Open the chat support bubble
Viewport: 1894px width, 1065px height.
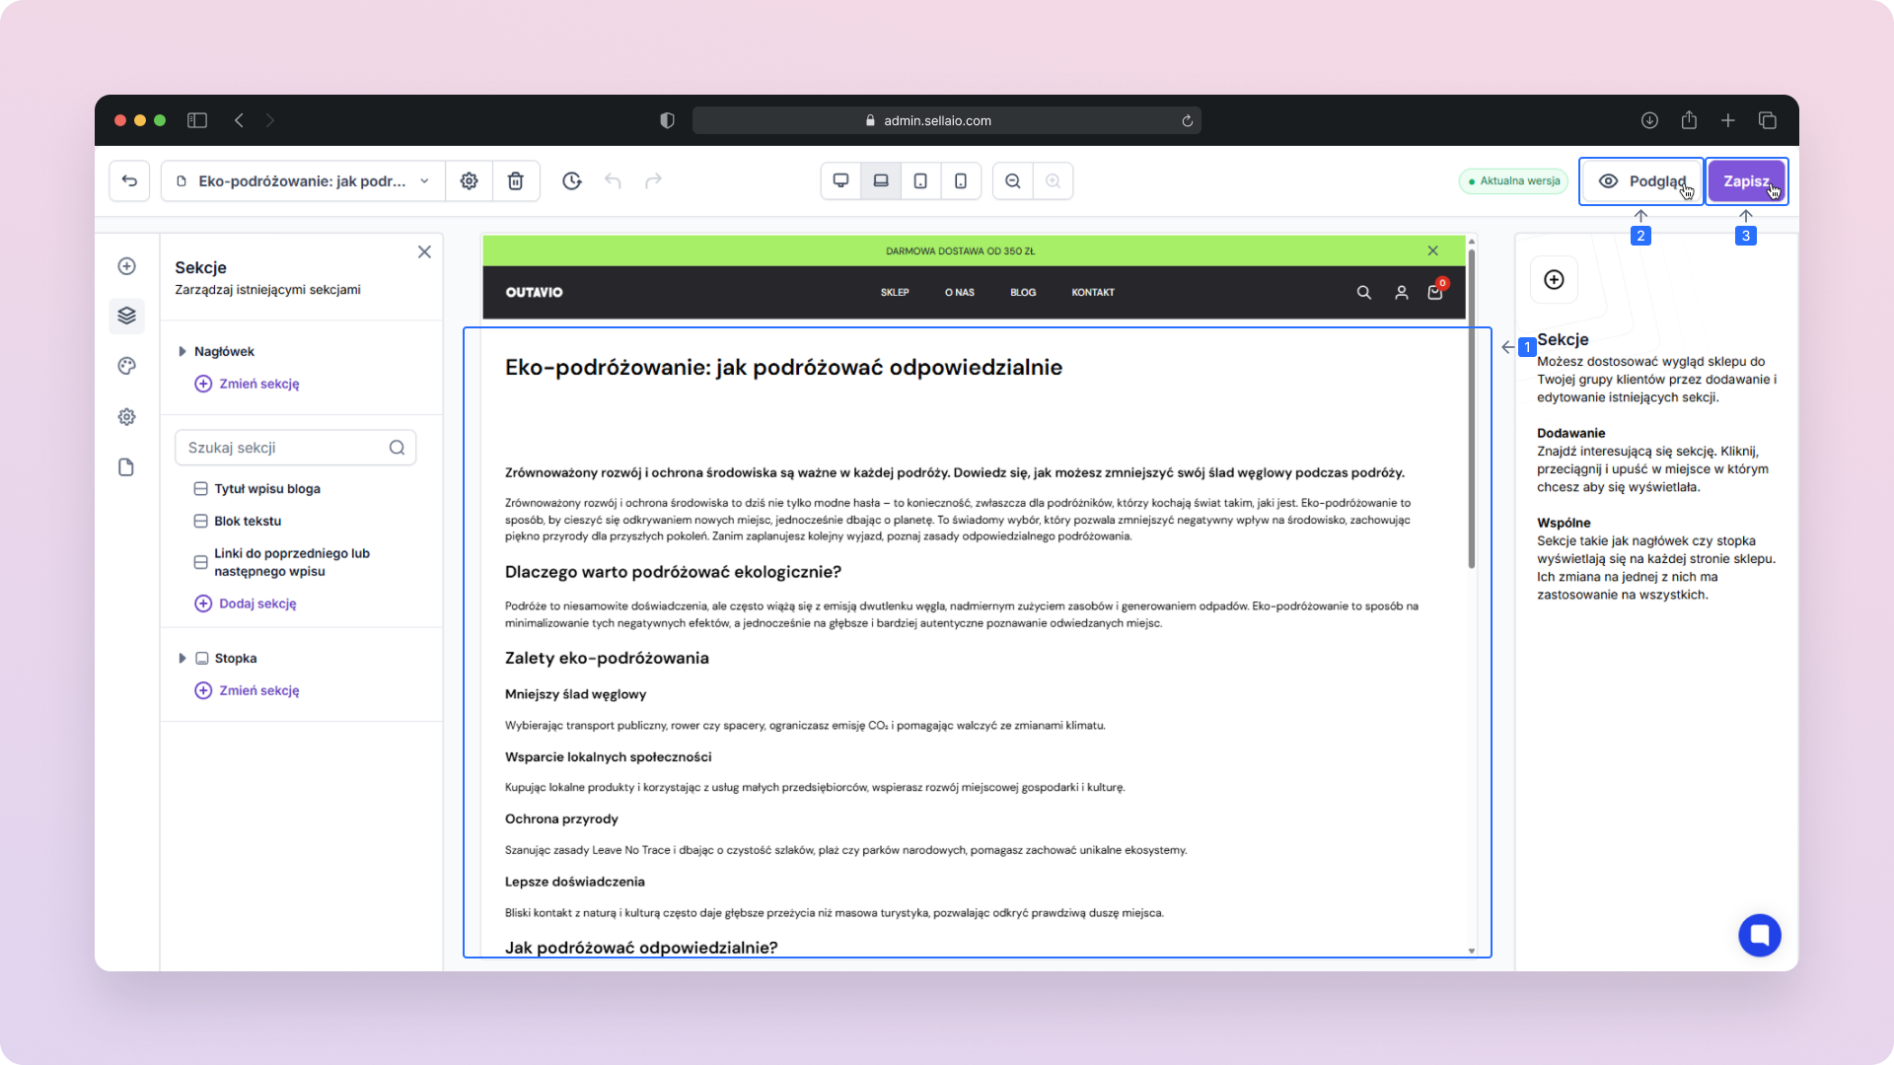point(1759,935)
